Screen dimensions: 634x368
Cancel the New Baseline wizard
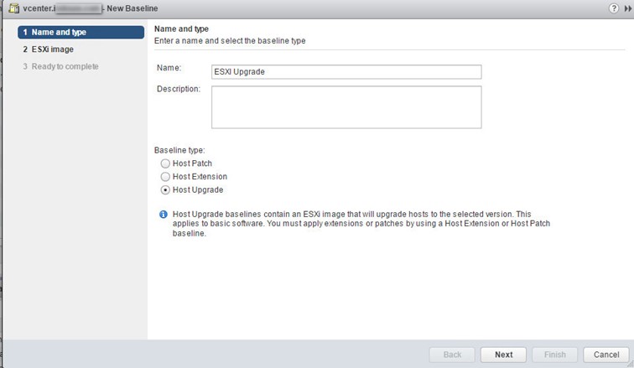pos(606,355)
